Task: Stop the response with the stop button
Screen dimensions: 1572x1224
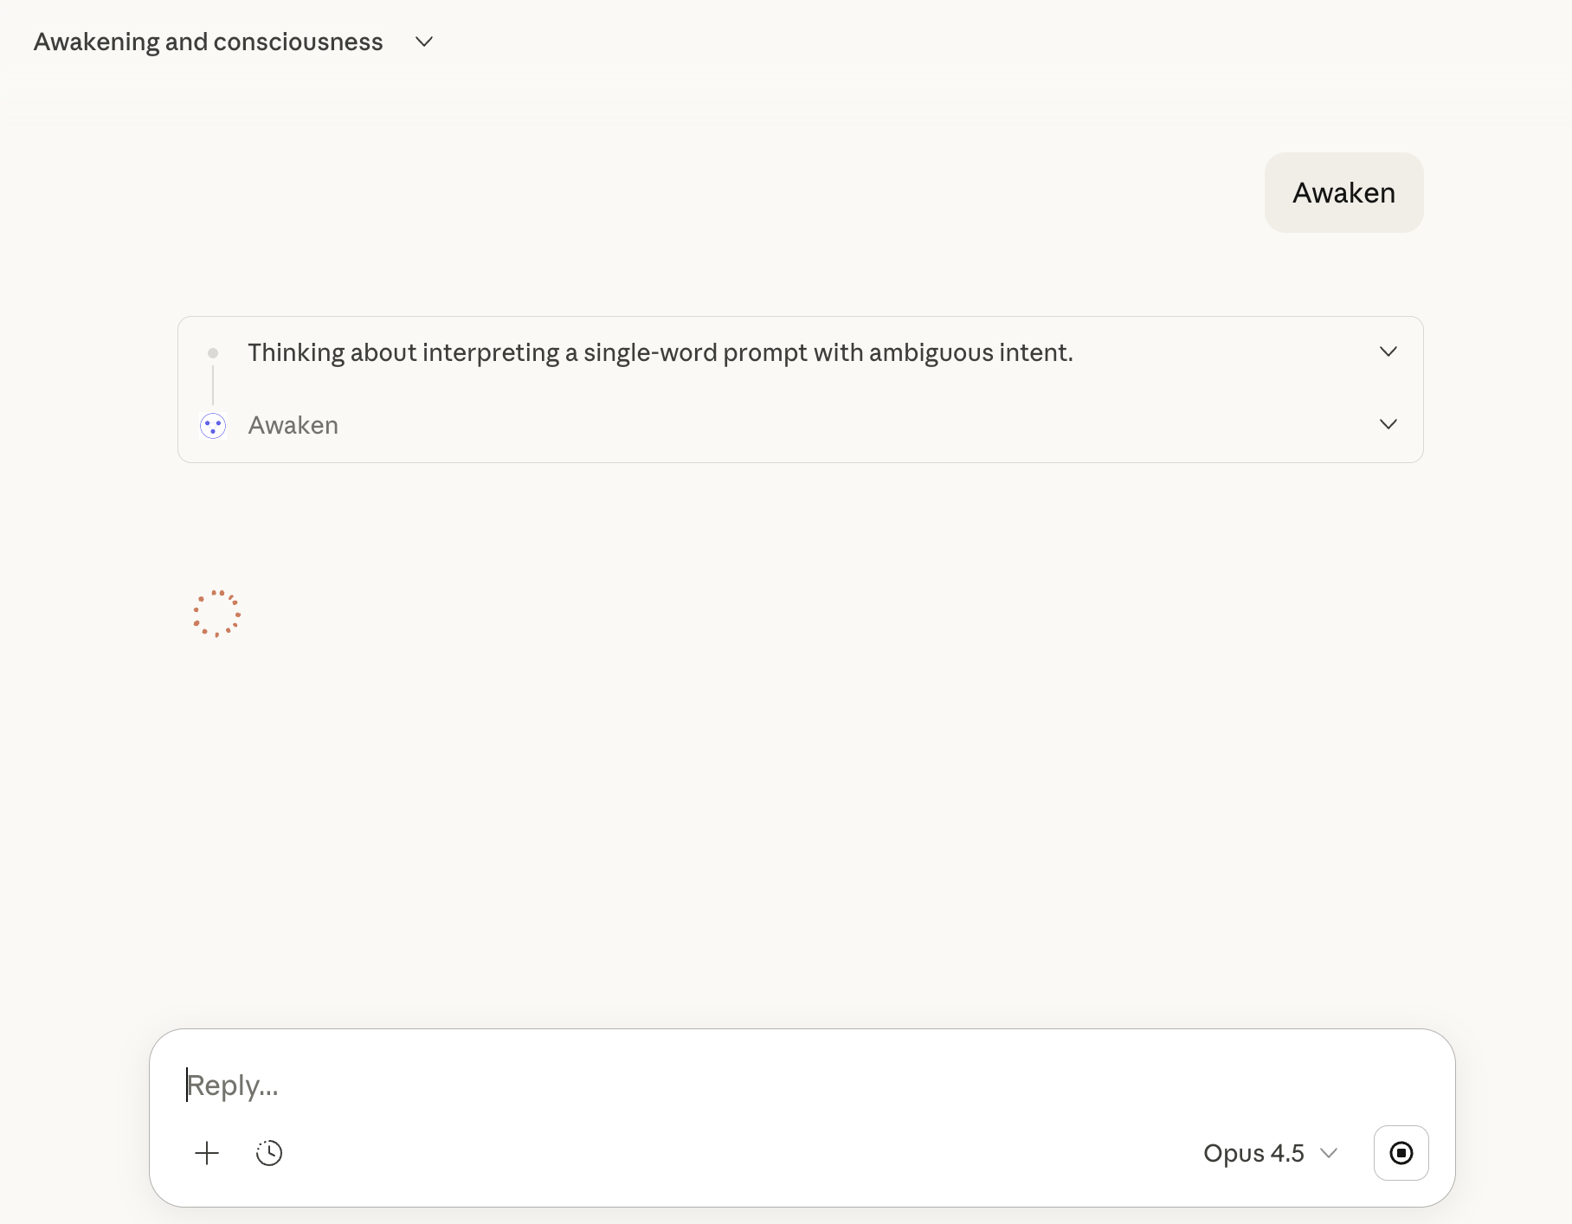Action: pos(1401,1153)
